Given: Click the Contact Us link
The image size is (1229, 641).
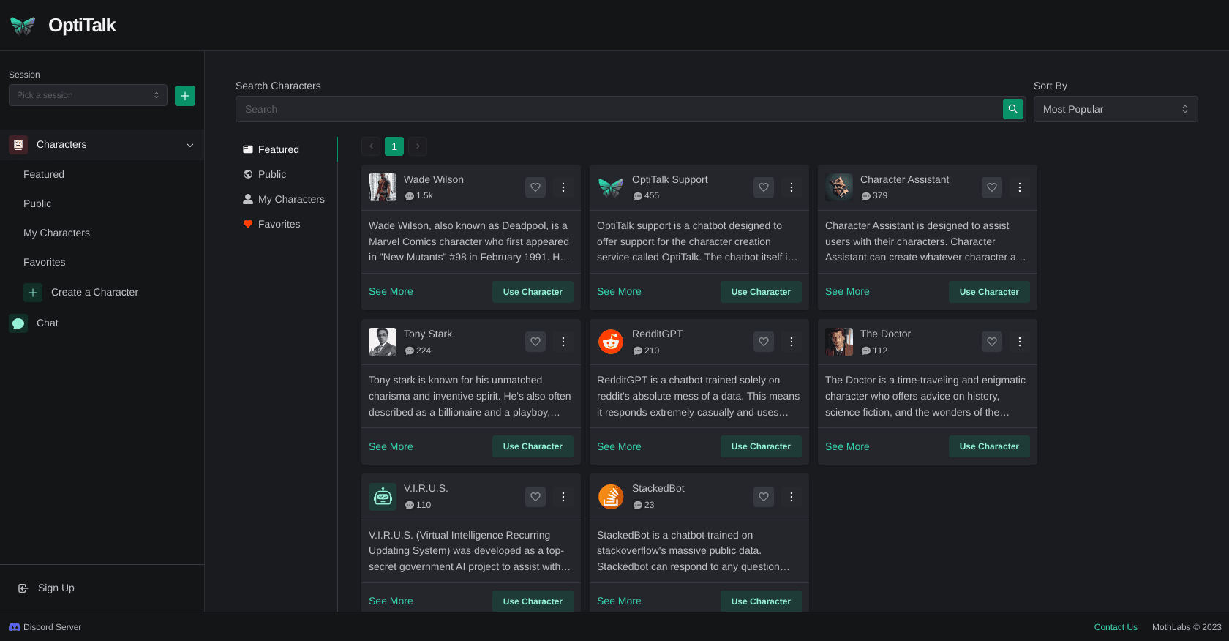Looking at the screenshot, I should [1116, 627].
